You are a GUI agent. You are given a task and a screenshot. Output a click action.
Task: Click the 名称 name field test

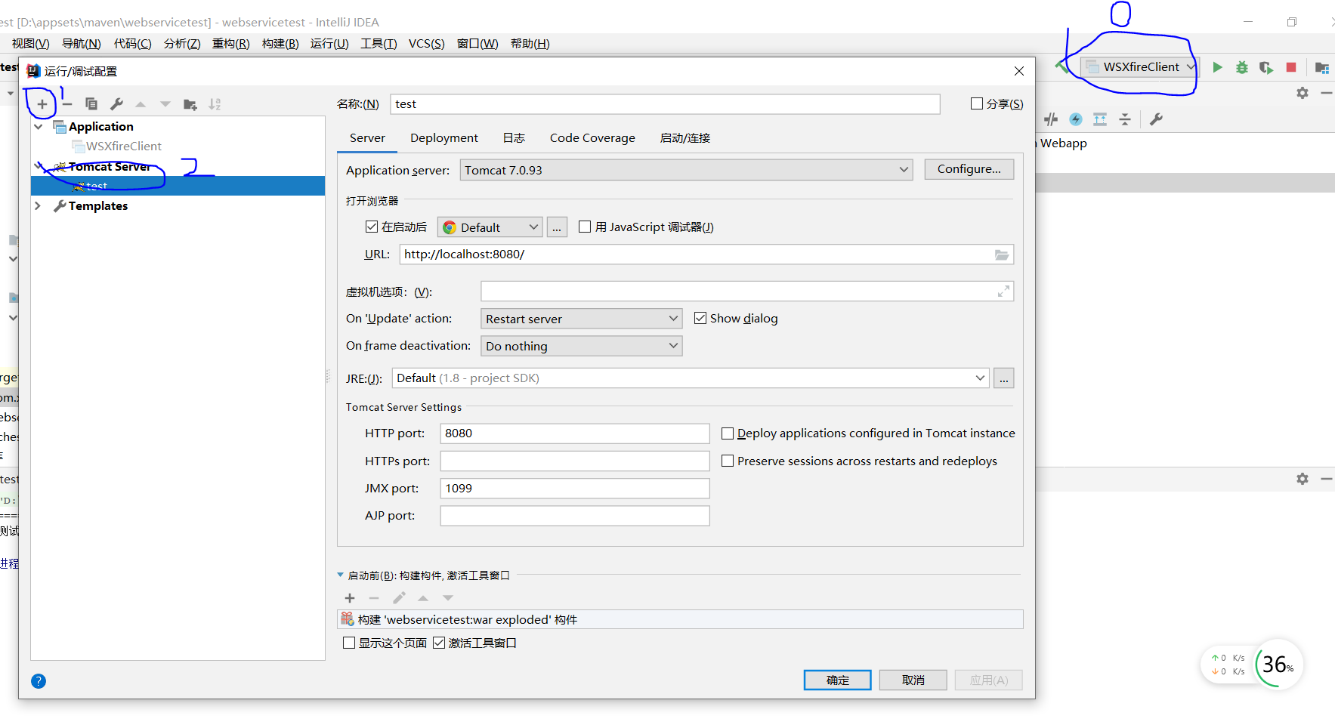pos(665,104)
